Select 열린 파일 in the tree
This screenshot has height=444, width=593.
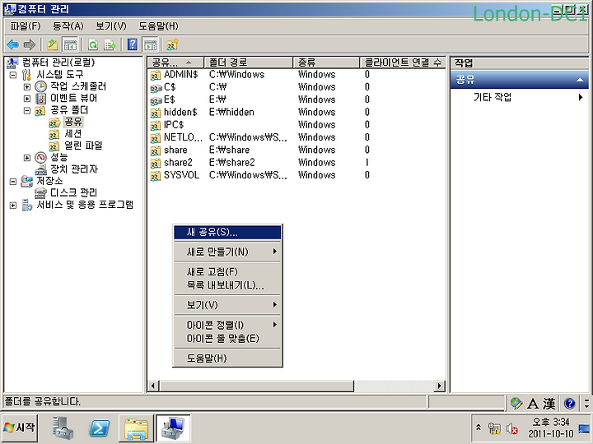[x=83, y=146]
